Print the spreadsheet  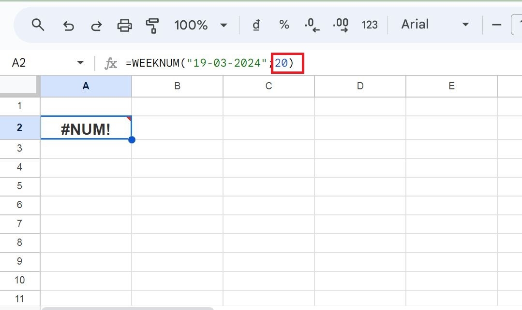tap(124, 25)
